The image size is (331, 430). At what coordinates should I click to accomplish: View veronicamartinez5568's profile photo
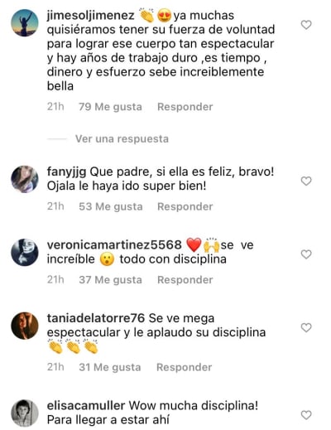25,252
